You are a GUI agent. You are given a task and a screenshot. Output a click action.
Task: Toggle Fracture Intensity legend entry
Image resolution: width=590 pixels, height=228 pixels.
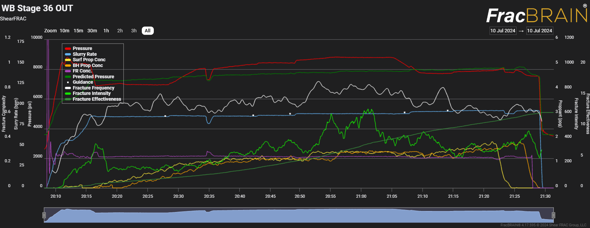(91, 93)
